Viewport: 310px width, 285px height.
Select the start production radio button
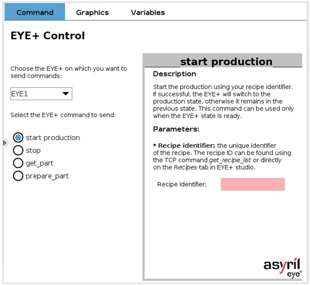[18, 137]
